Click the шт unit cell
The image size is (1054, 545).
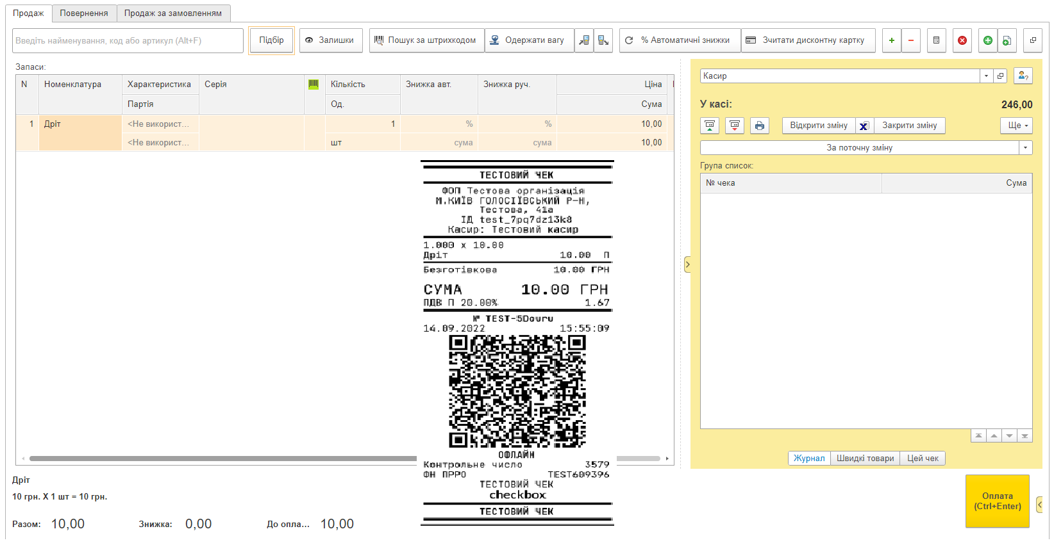363,142
